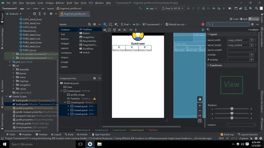This screenshot has height=148, width=264.
Task: Open File Explorer from taskbar
Action: 99,144
